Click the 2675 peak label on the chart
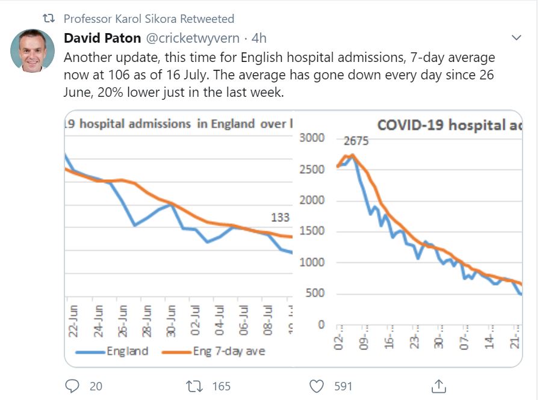Viewport: 540px width, 400px height. coord(356,142)
